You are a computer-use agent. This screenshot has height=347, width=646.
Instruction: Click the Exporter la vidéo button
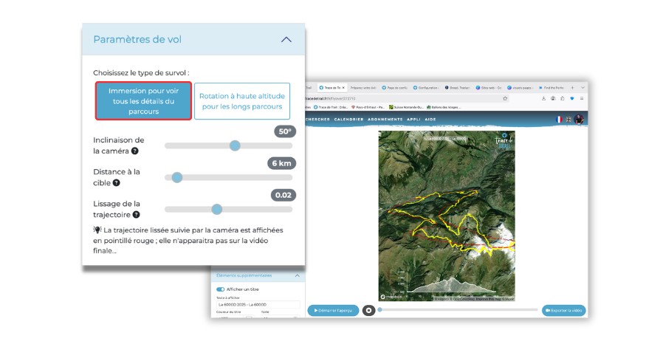(x=564, y=310)
